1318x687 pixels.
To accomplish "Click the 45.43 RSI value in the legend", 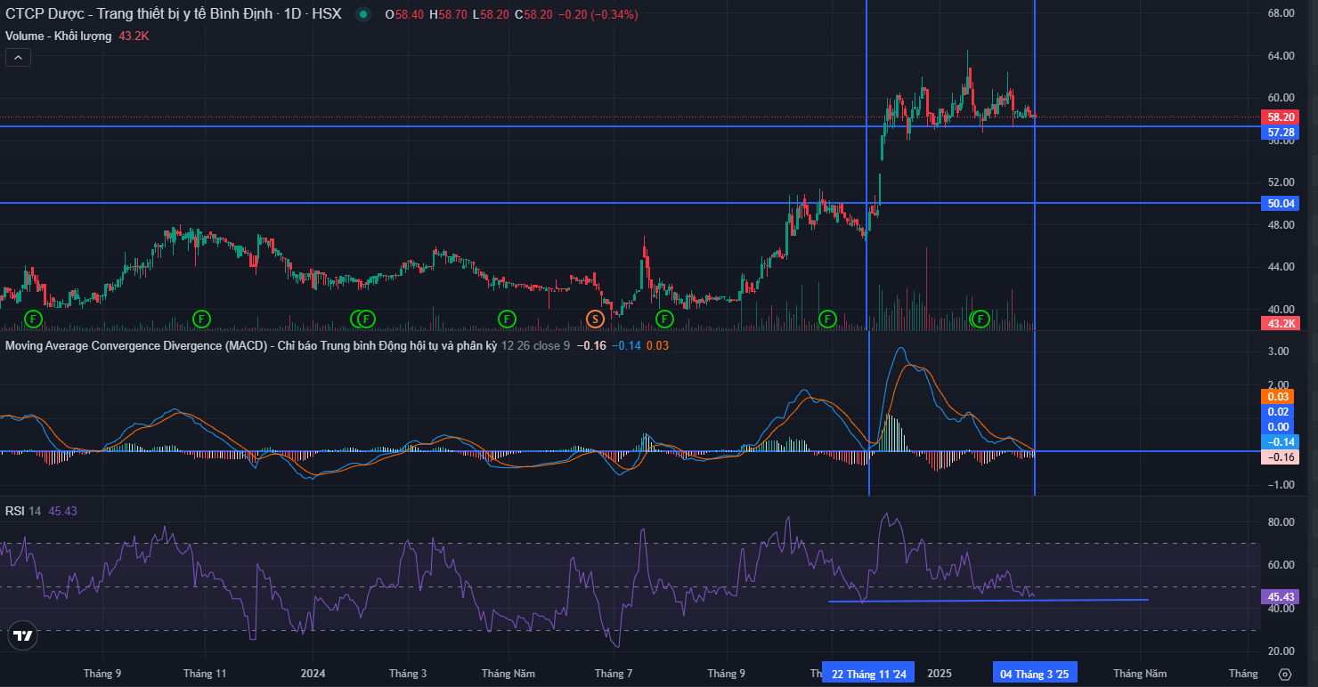I will tap(62, 511).
